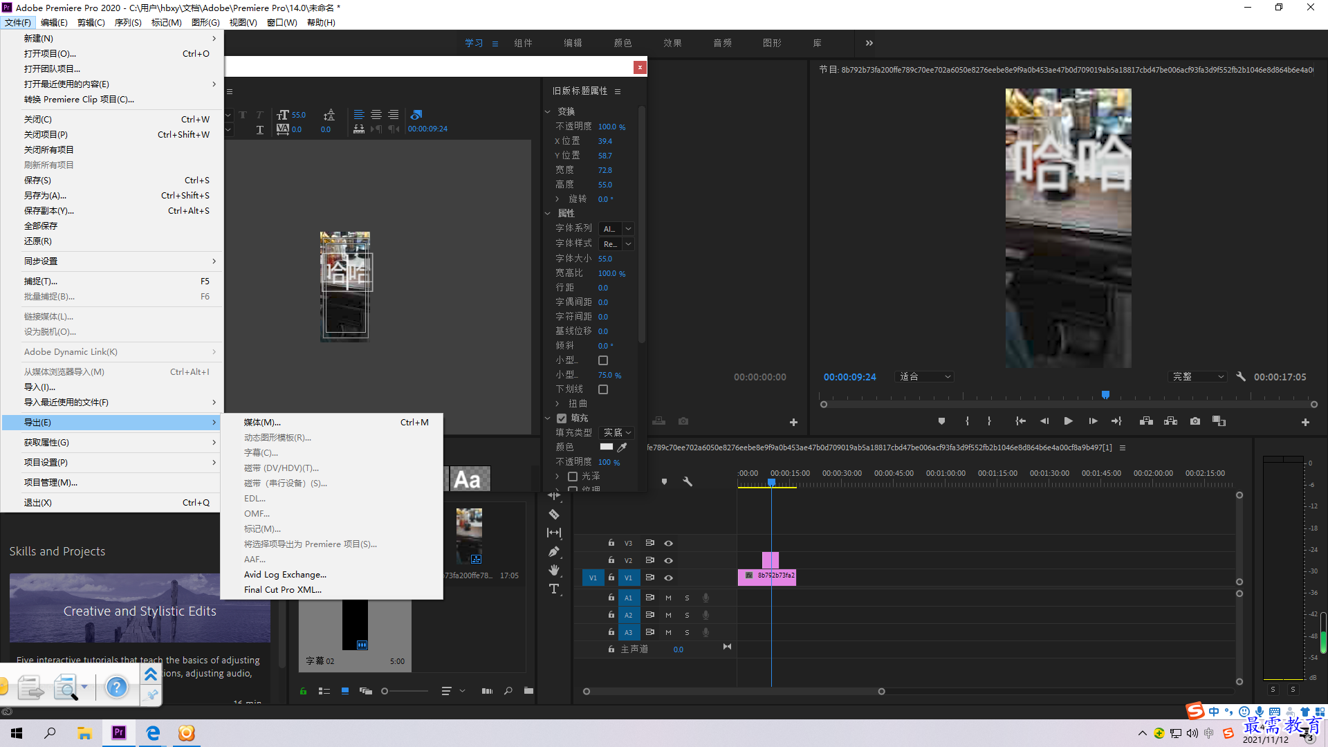
Task: Select the Razor tool in timeline toolbar
Action: (554, 514)
